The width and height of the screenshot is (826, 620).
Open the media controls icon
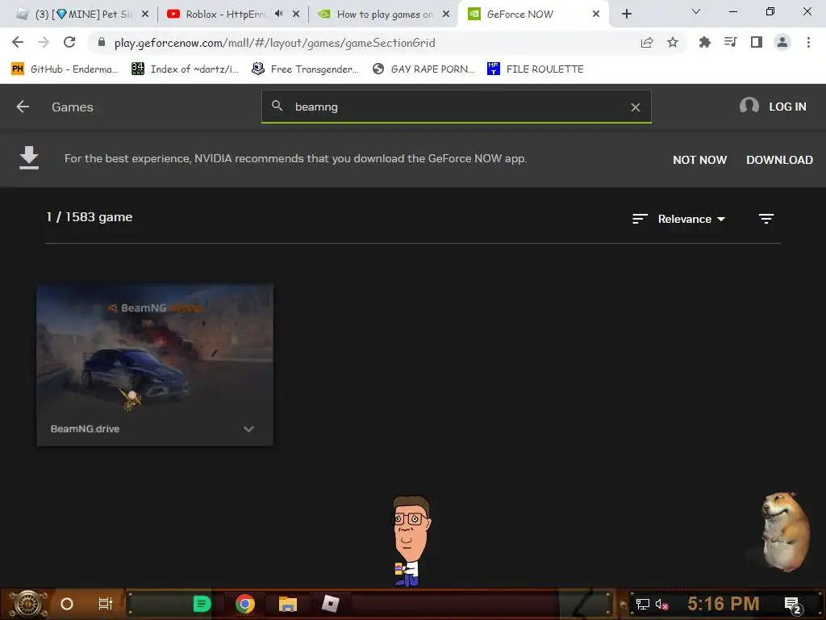coord(730,42)
